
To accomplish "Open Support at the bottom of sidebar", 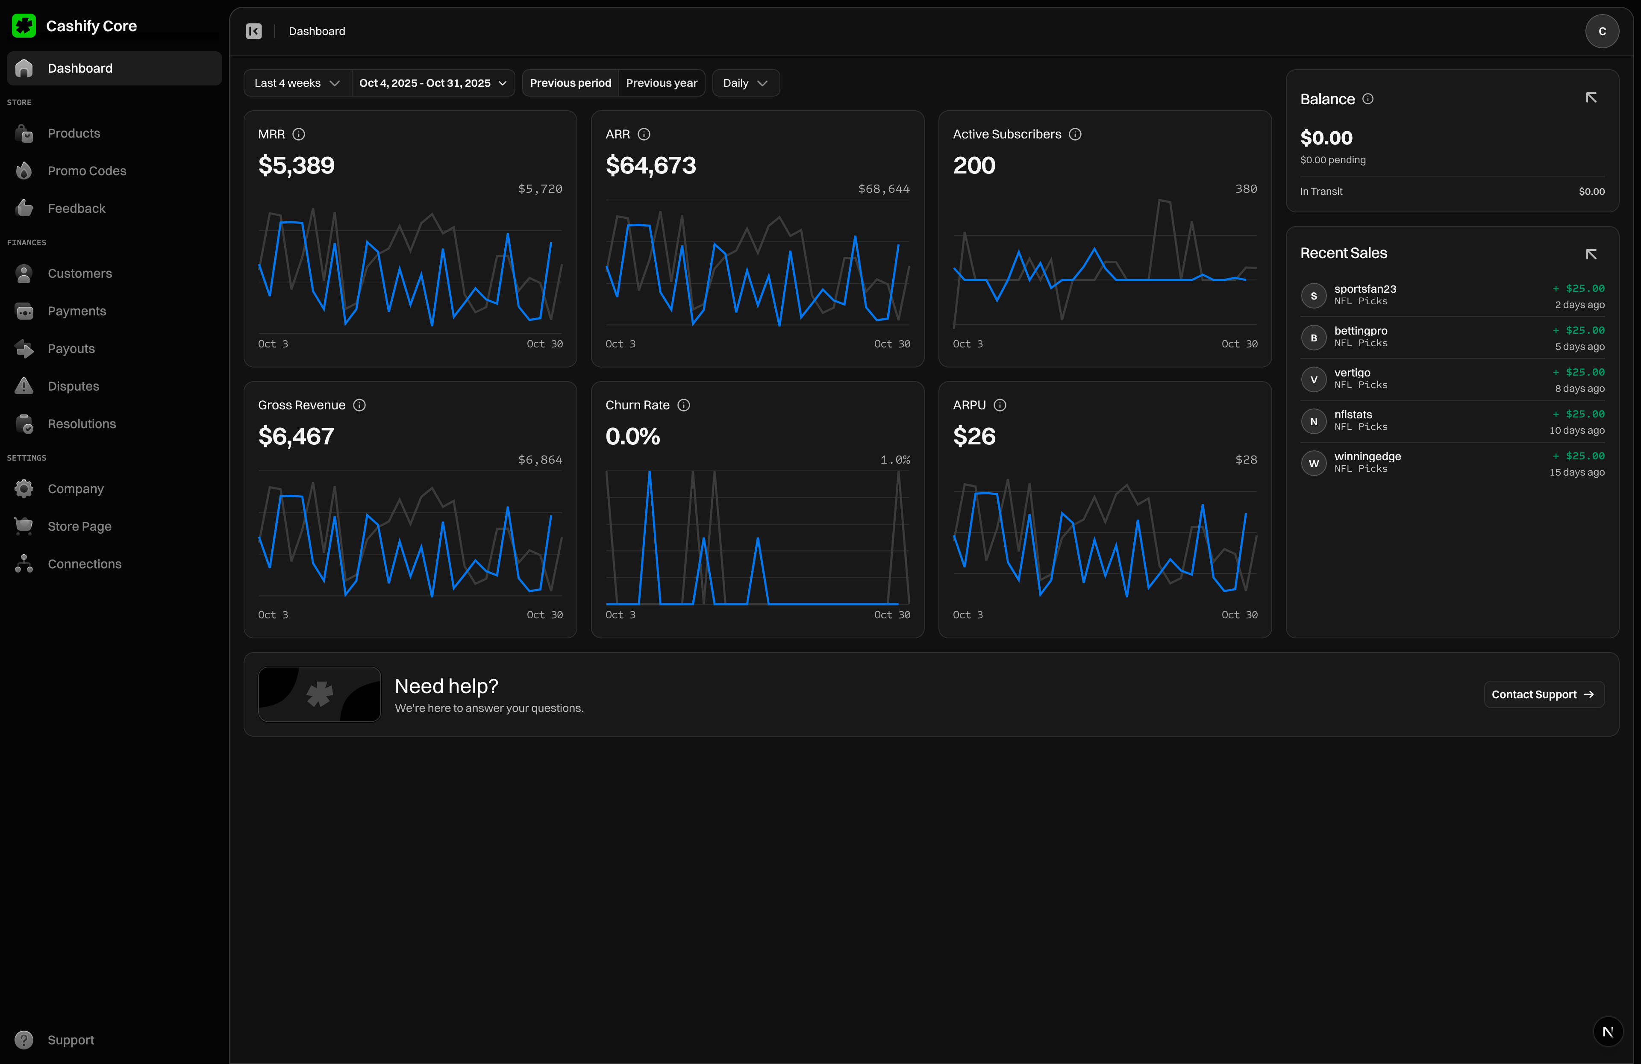I will pos(71,1040).
